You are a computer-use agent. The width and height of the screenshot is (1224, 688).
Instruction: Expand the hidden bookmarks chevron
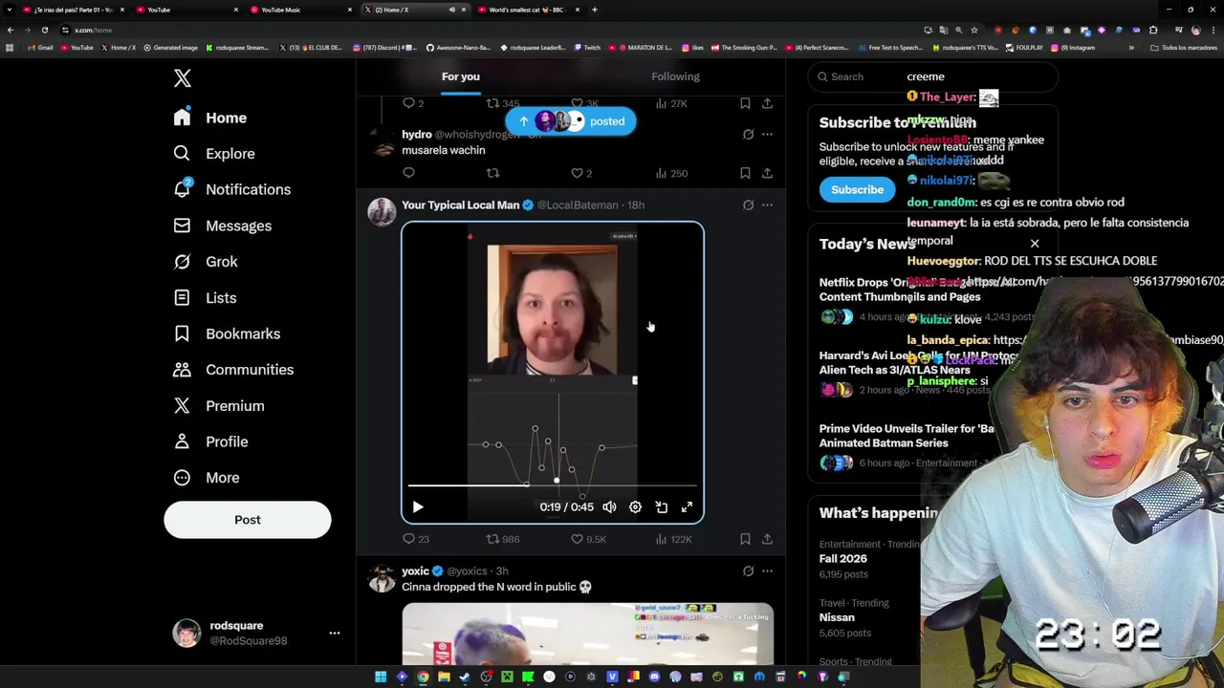tap(1131, 47)
